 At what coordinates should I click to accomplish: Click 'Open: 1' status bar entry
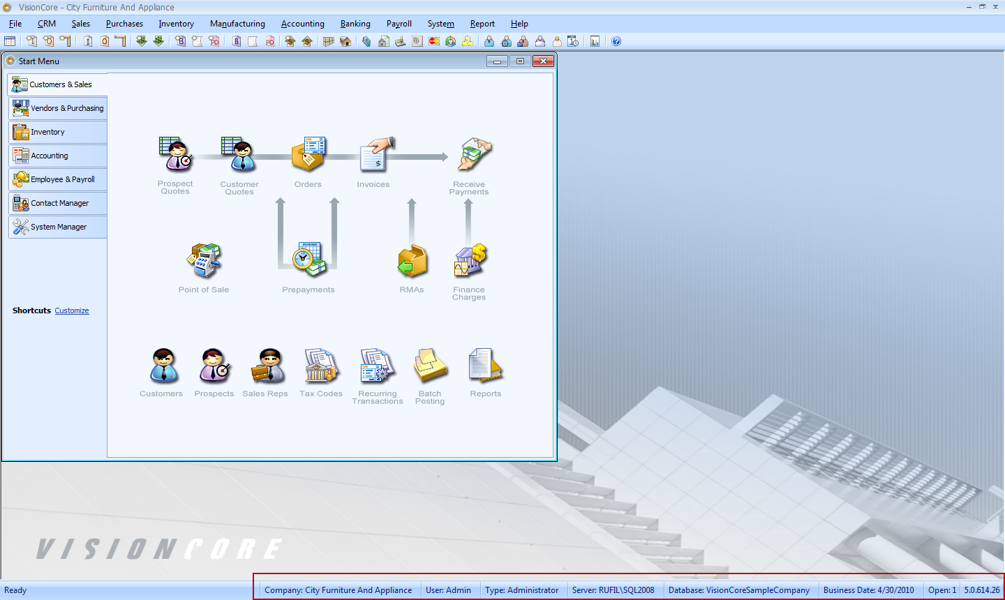click(x=942, y=590)
